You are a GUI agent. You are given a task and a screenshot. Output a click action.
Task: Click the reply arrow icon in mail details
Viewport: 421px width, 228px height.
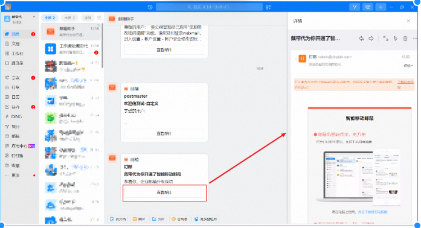(x=361, y=39)
